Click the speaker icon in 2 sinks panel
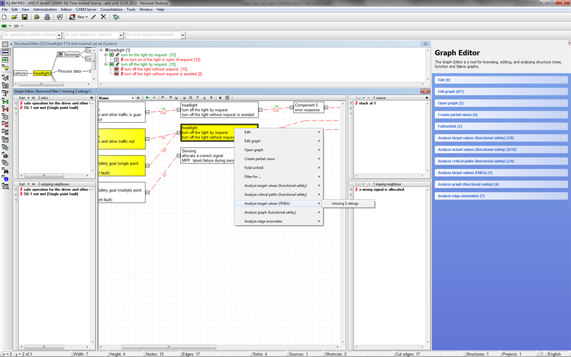The height and width of the screenshot is (357, 571). coord(92,98)
